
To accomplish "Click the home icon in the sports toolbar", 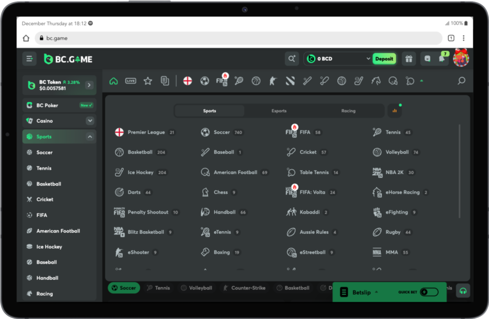I will 114,81.
